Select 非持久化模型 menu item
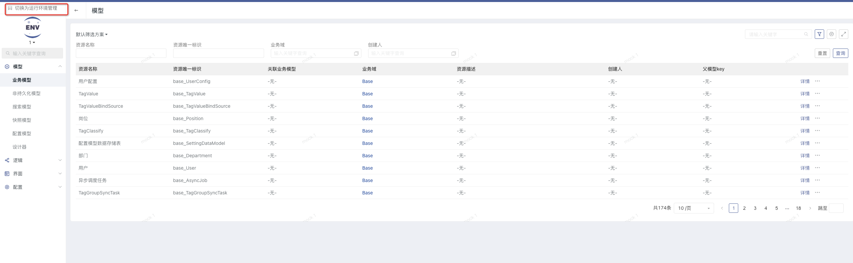Screen dimensions: 853x263 (33, 93)
